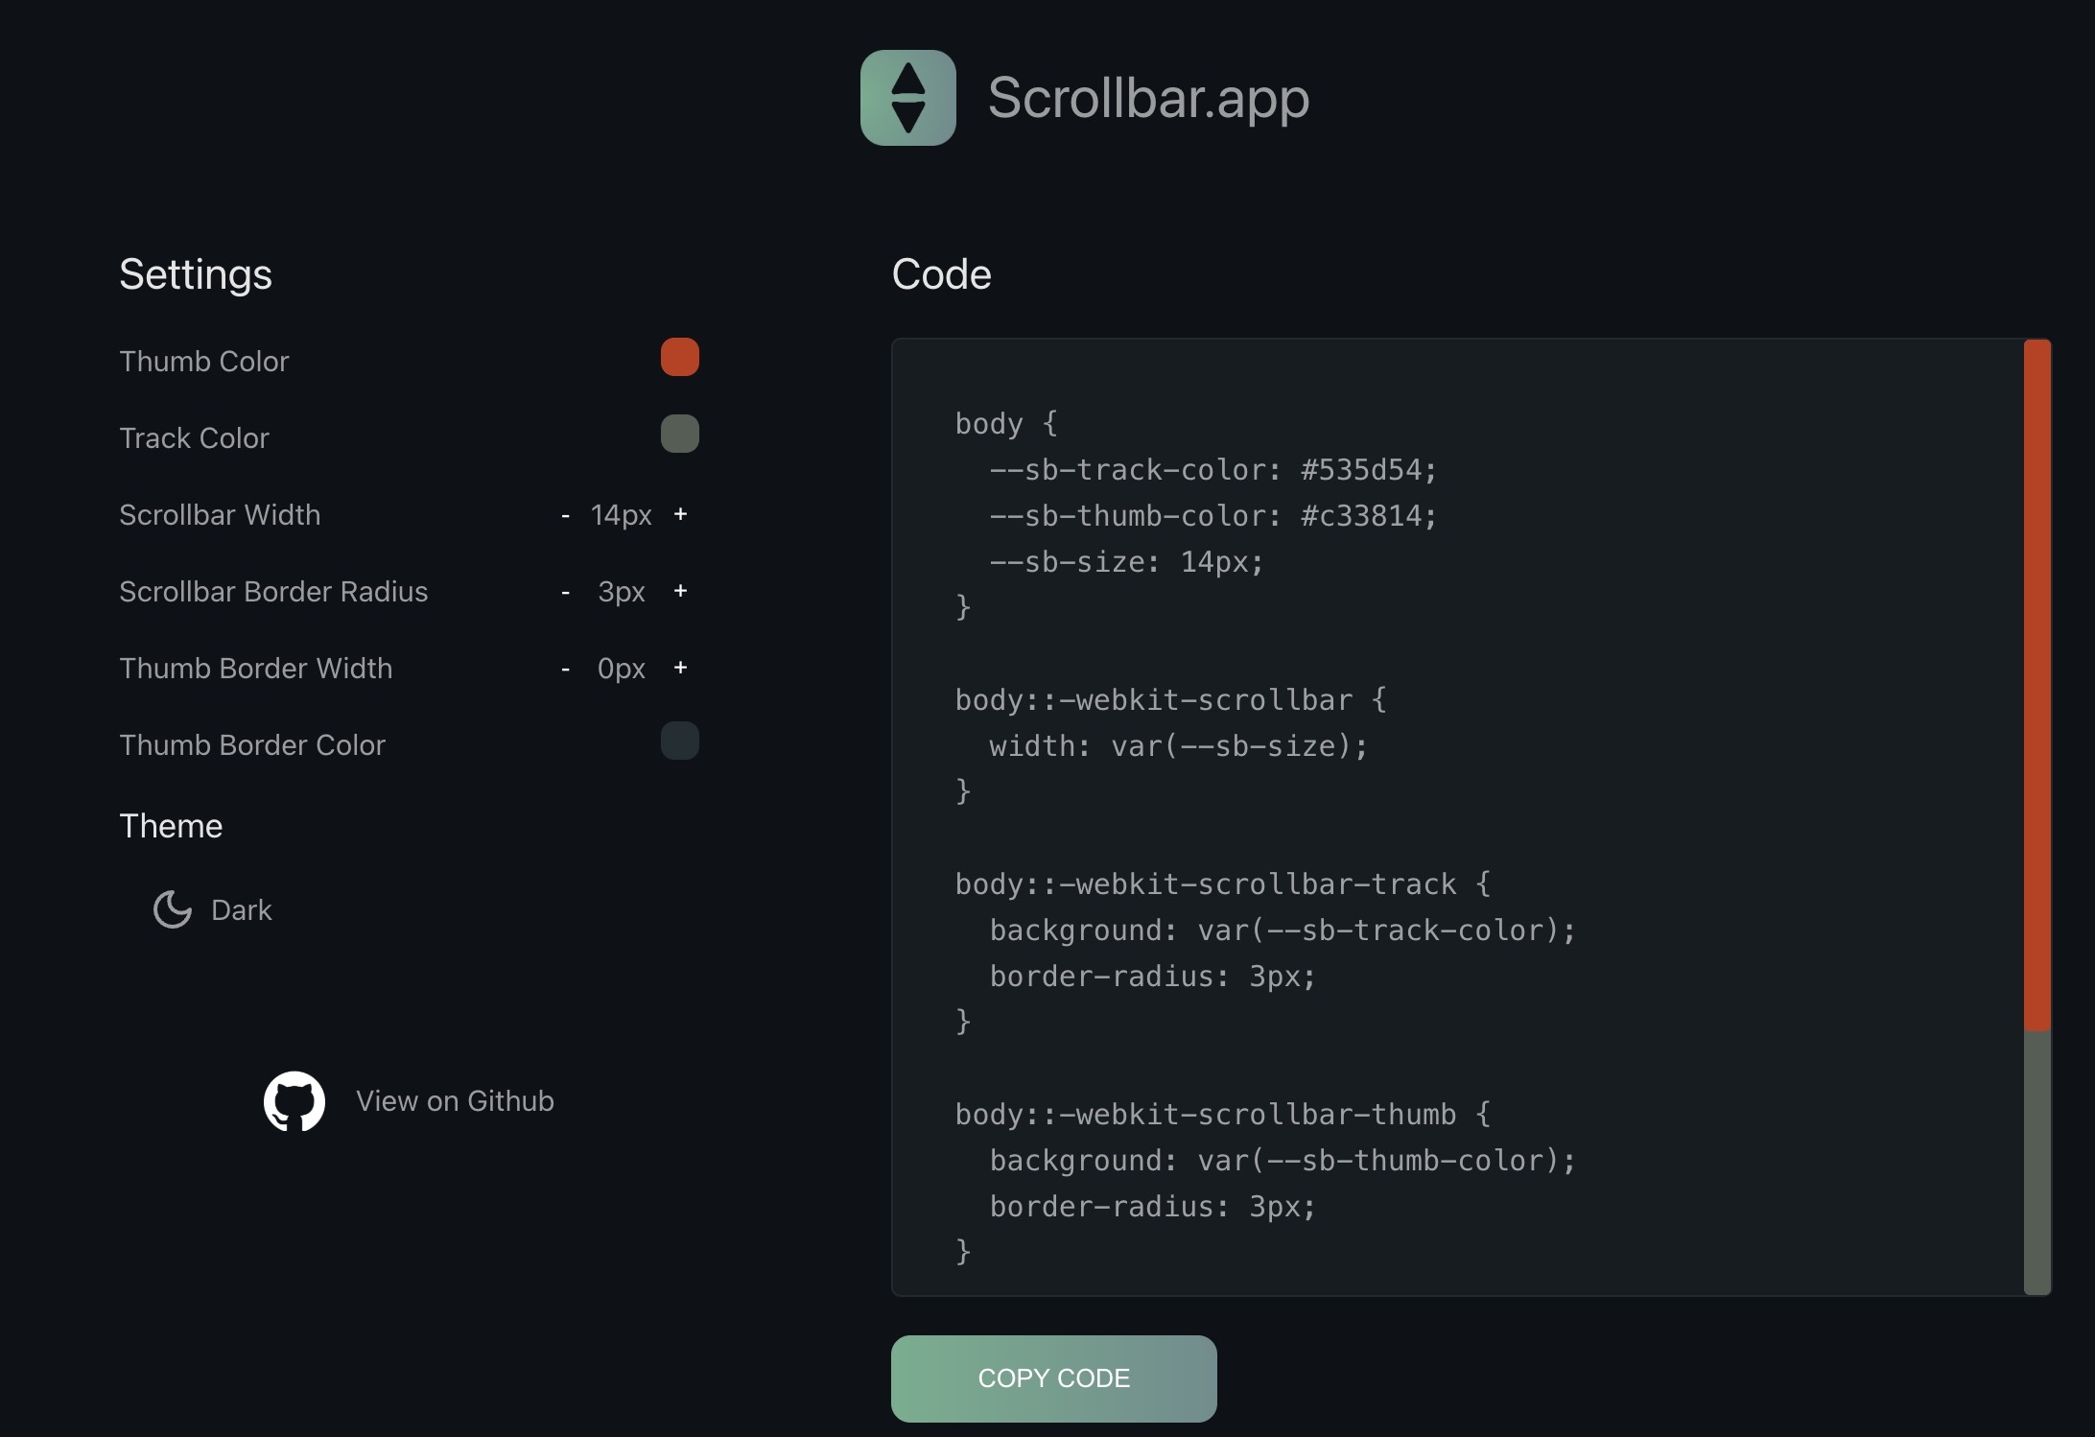Click the Thumb Border Color label
This screenshot has width=2095, height=1437.
[x=252, y=745]
